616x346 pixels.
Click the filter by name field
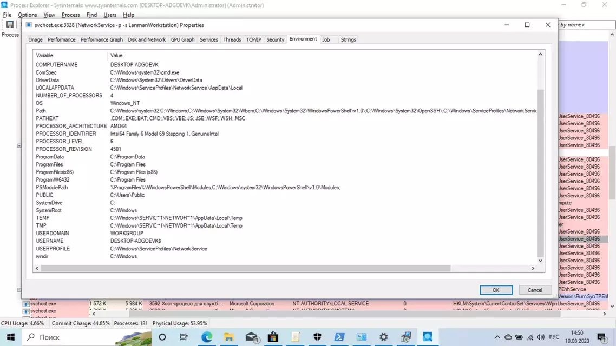587,25
